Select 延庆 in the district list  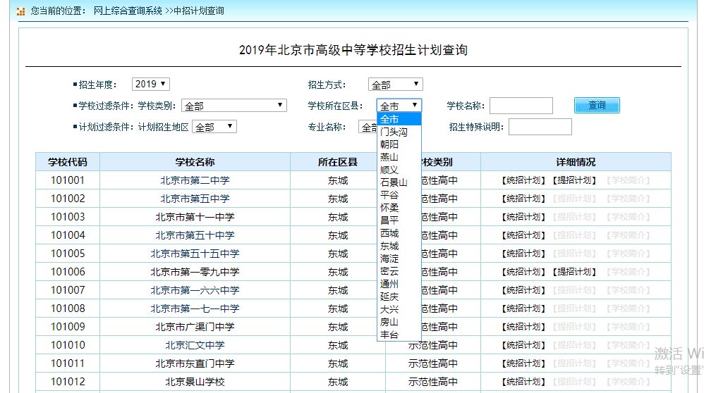point(399,297)
